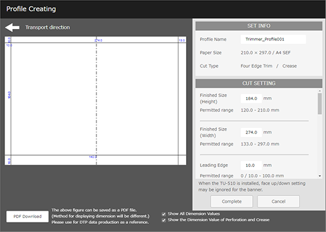Click the 13.0 dimension label in the diagram
This screenshot has width=326, height=232.
coord(182,40)
